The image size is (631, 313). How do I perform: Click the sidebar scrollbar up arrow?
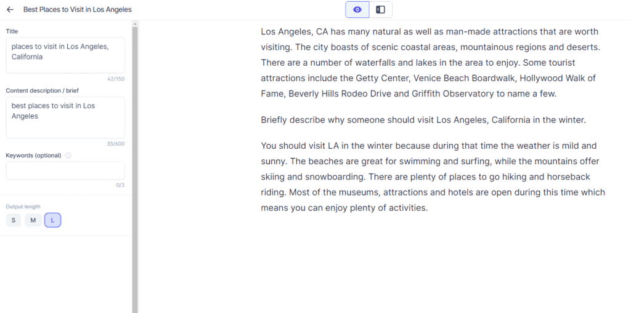[135, 24]
